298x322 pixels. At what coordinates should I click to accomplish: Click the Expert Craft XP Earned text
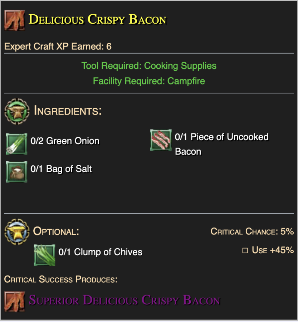[x=58, y=47]
